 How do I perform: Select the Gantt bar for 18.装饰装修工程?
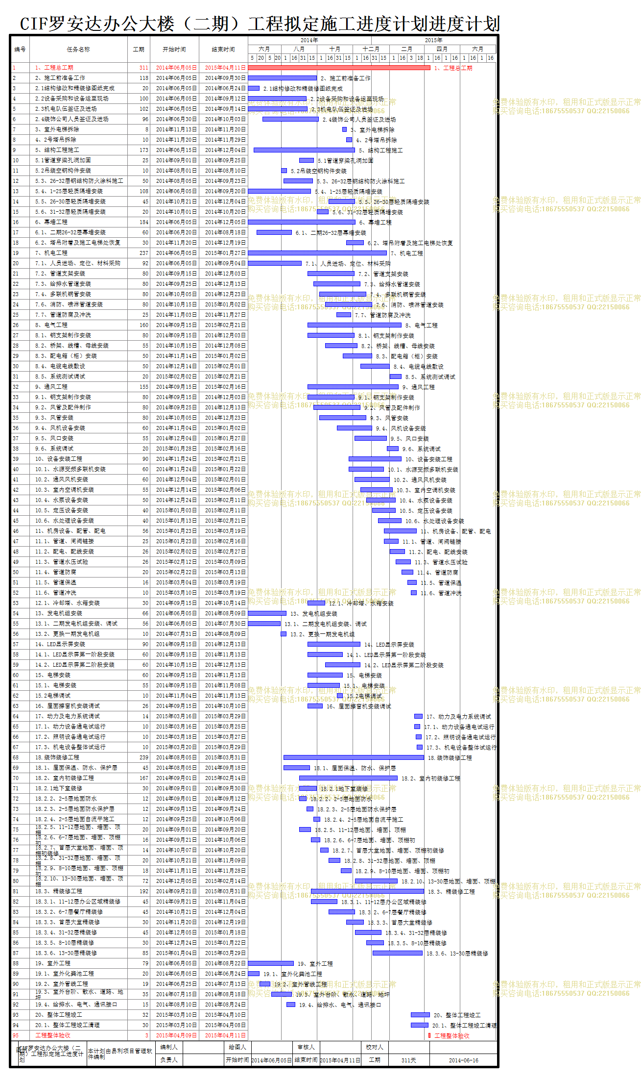click(x=354, y=757)
